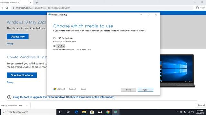Image resolution: width=206 pixels, height=115 pixels.
Task: Click Windows 10 Setup title bar icon
Action: pyautogui.click(x=49, y=15)
